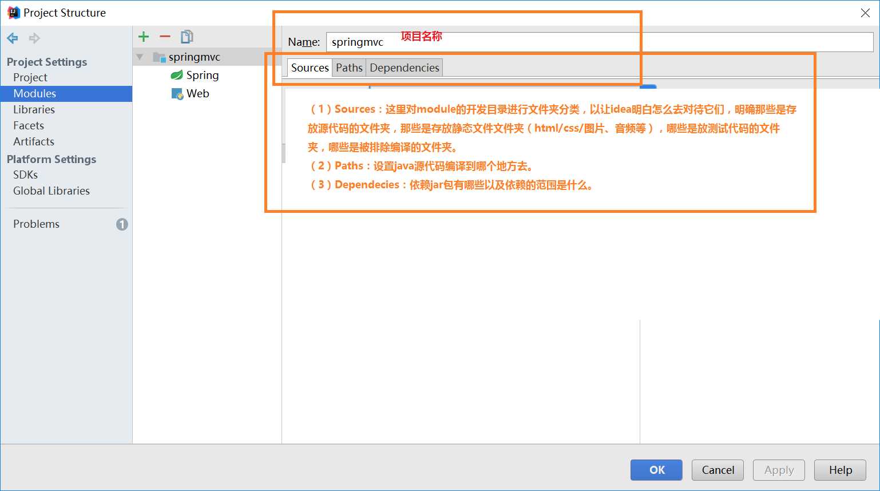
Task: Click the forward navigation arrow
Action: click(34, 38)
